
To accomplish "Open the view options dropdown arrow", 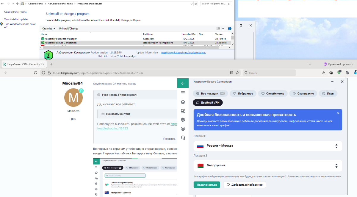I will (x=223, y=29).
